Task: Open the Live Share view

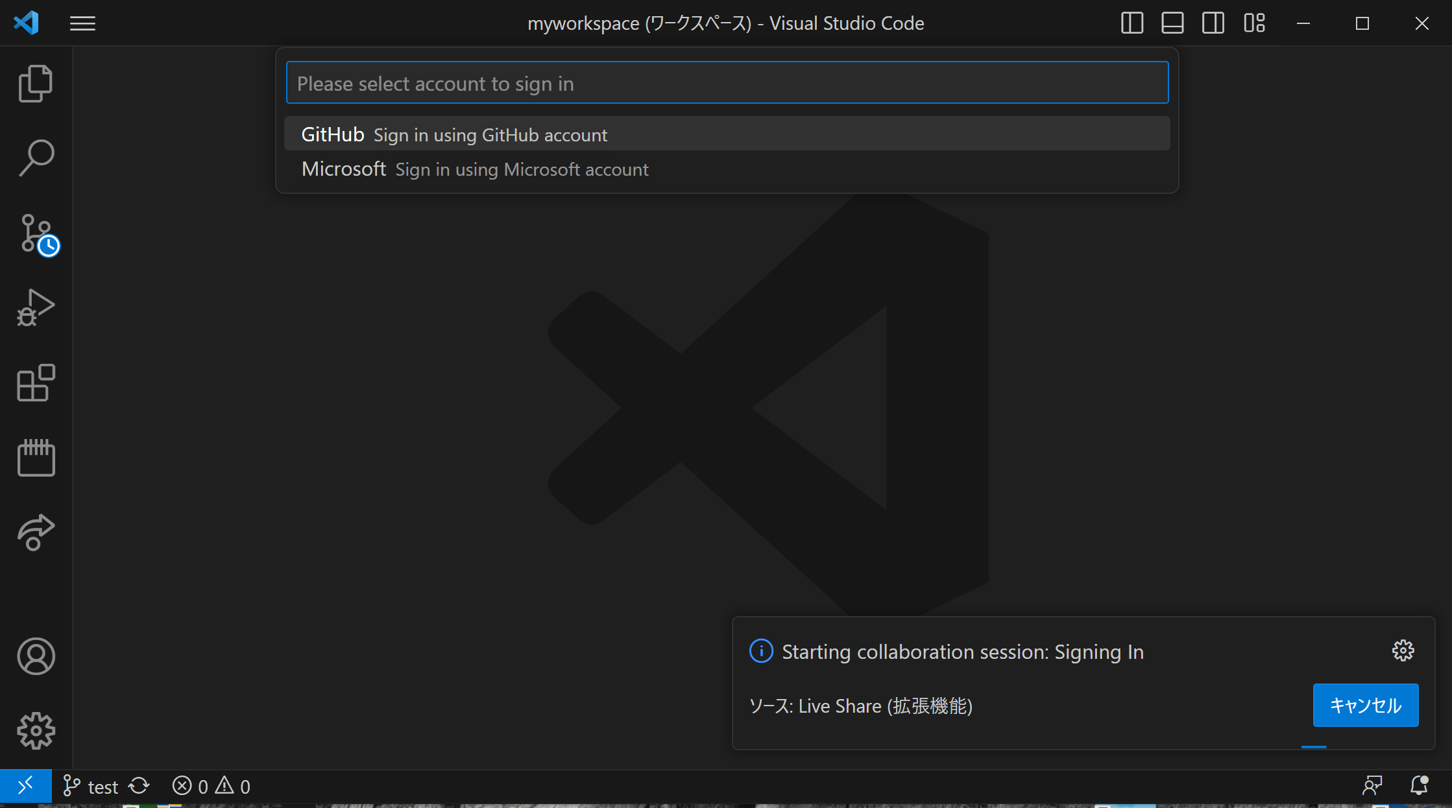Action: pyautogui.click(x=36, y=532)
